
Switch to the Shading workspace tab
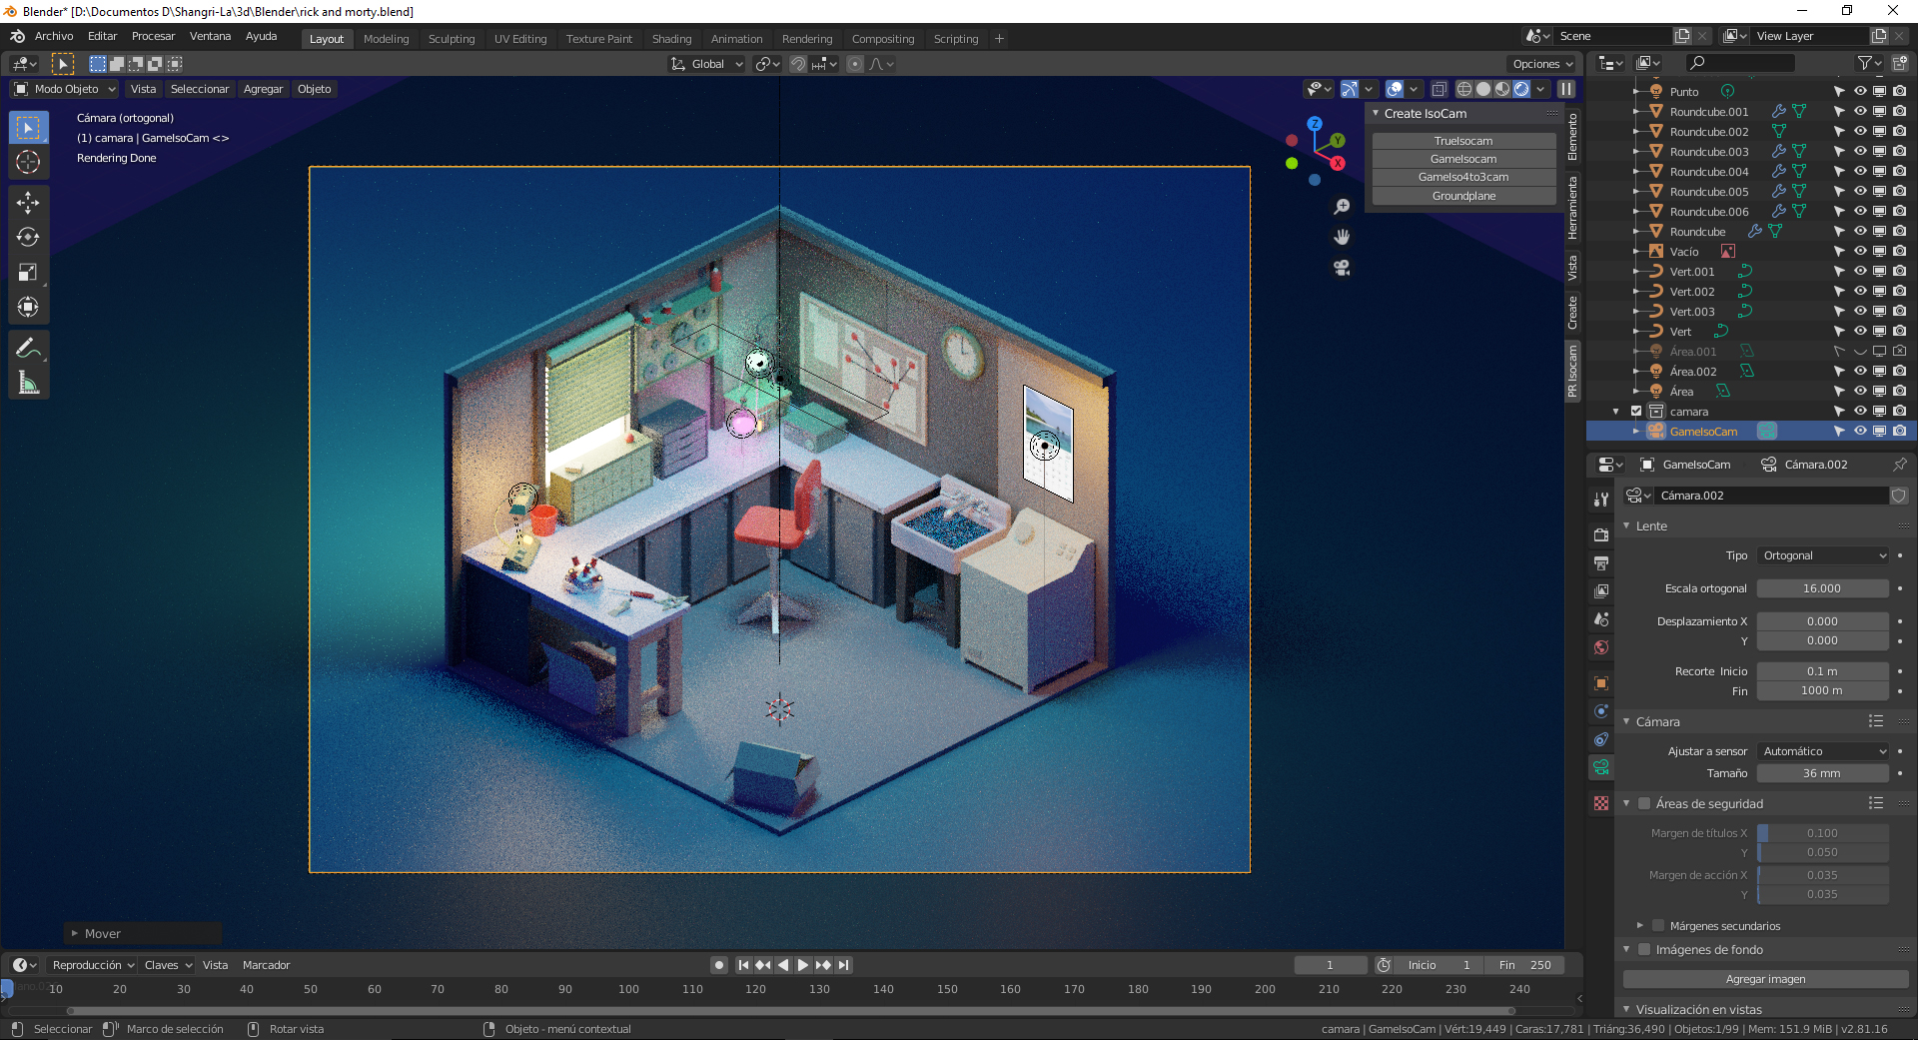671,39
